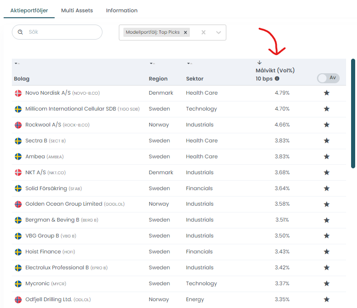This screenshot has width=357, height=308.
Task: Remove the Modellportfölj: Top Picks filter tag
Action: click(185, 32)
